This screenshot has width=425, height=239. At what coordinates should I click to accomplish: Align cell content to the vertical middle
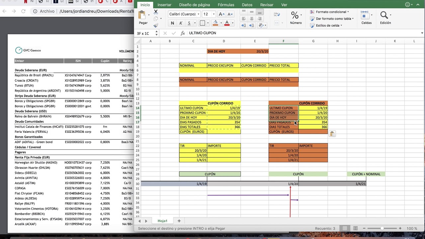252,11
